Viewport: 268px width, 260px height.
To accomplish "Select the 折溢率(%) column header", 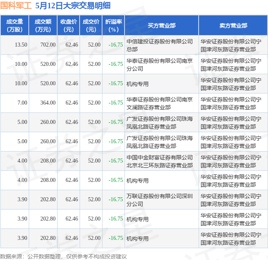I will coord(114,26).
